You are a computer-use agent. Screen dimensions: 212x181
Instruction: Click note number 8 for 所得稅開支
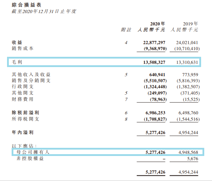[x=126, y=119]
